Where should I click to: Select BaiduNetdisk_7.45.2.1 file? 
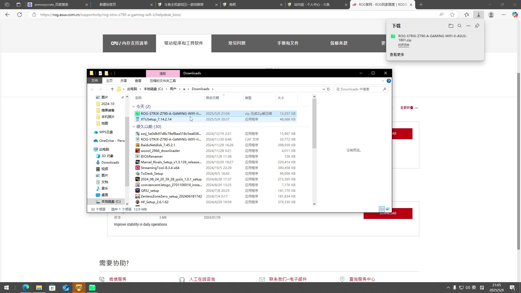(215, 145)
